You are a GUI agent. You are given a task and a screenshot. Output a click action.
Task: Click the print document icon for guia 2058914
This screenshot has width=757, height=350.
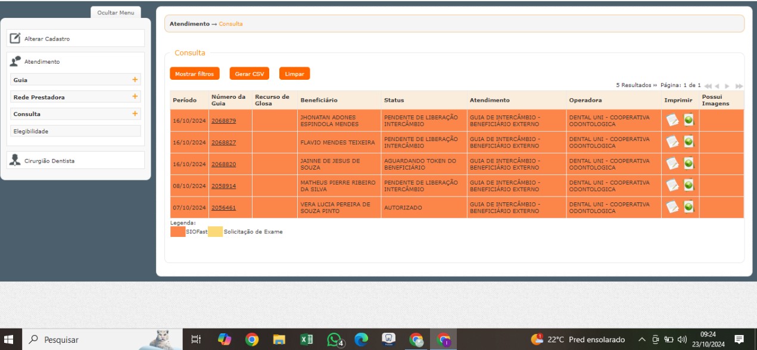tap(672, 185)
